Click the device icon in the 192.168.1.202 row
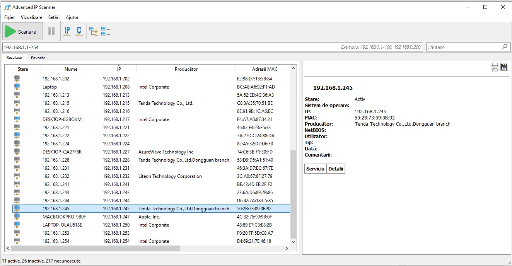Viewport: 512px width, 266px height. click(x=17, y=78)
